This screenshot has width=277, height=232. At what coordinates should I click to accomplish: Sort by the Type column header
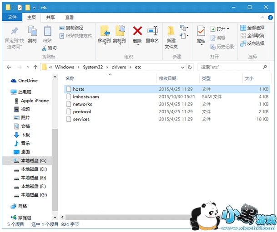(206, 78)
